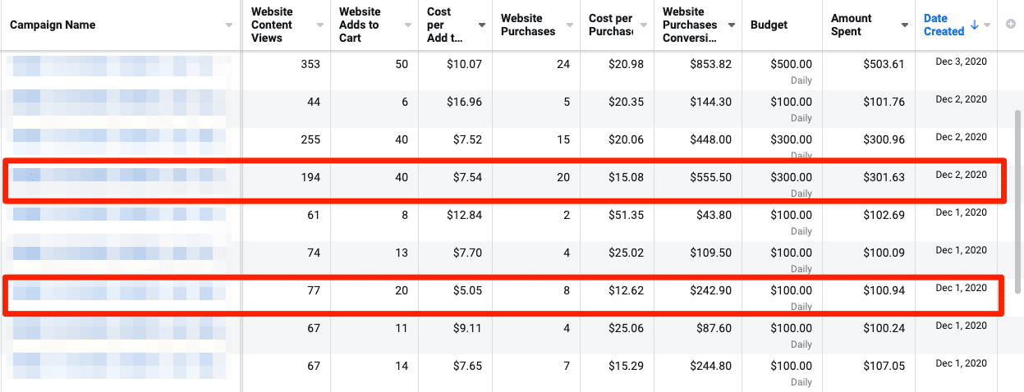Open the Website Content Views column menu
The width and height of the screenshot is (1024, 392).
pos(319,25)
